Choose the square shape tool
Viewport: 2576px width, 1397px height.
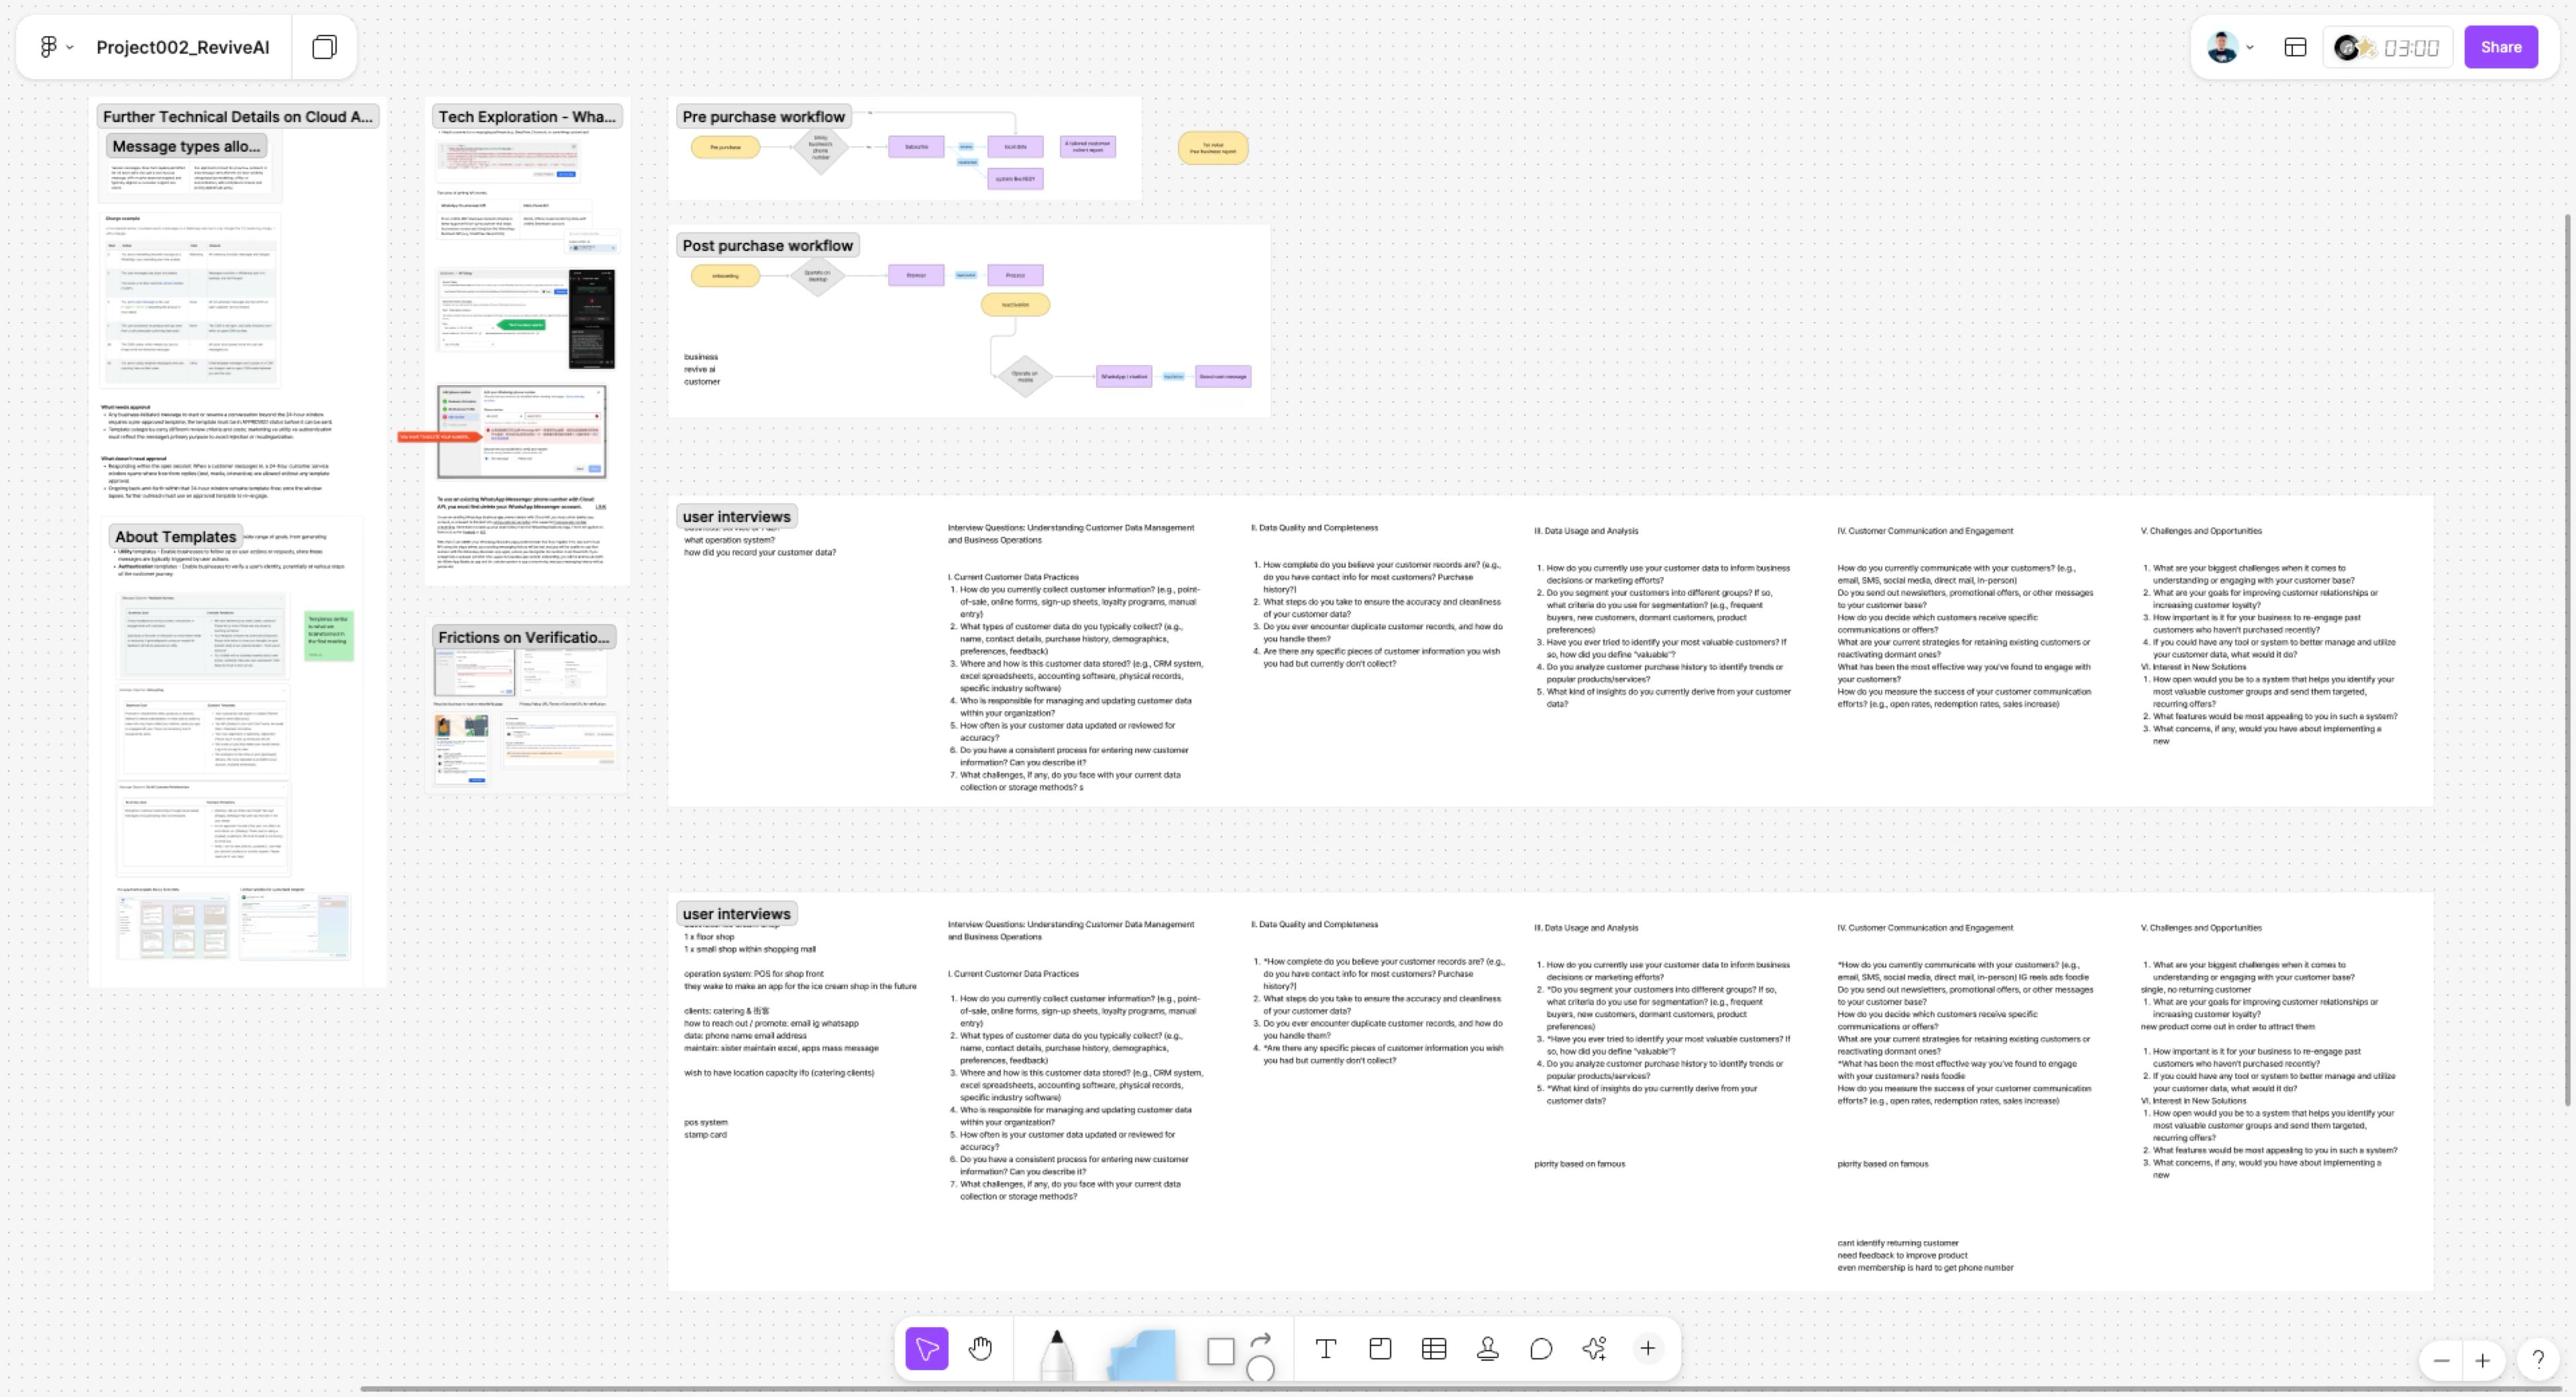(1220, 1351)
